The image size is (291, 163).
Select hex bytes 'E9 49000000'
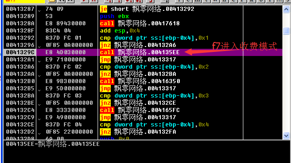(65, 117)
